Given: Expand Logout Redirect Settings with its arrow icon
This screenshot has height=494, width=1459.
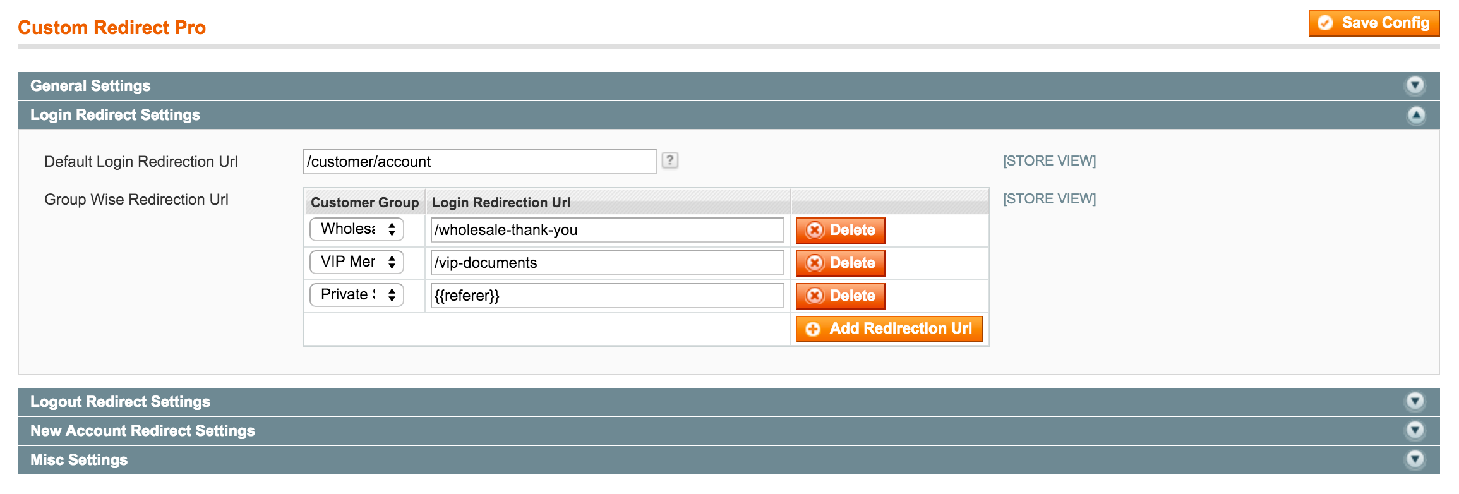Looking at the screenshot, I should point(1415,401).
